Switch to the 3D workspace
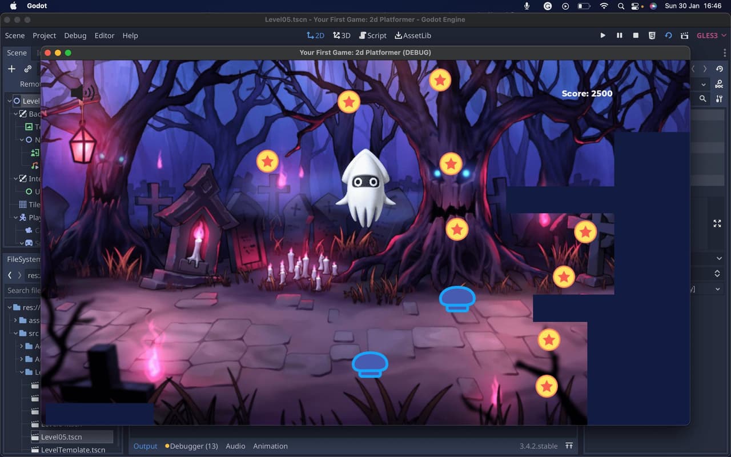The width and height of the screenshot is (731, 457). (x=342, y=35)
